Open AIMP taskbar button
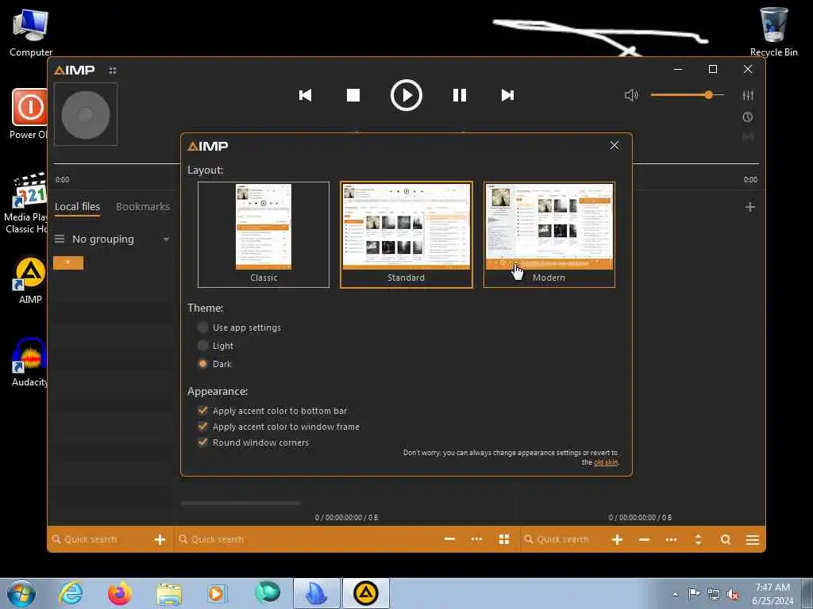This screenshot has width=813, height=609. tap(365, 593)
